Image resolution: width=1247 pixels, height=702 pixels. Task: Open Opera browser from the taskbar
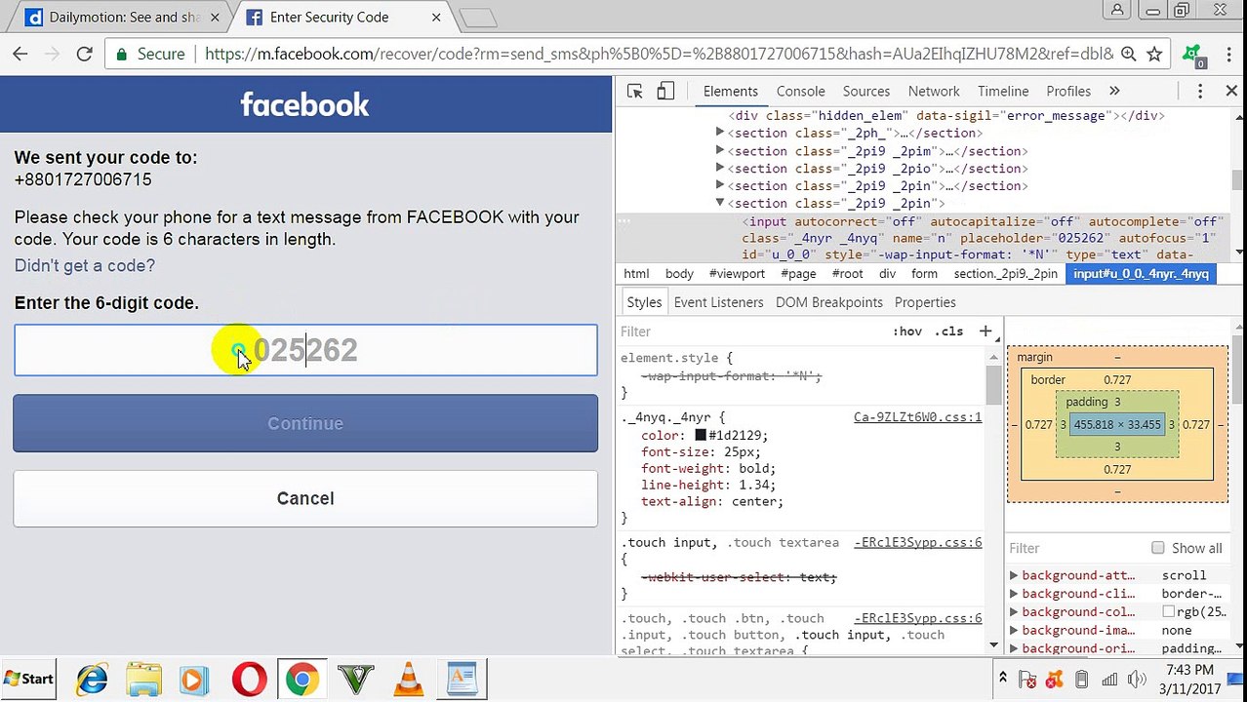(250, 679)
